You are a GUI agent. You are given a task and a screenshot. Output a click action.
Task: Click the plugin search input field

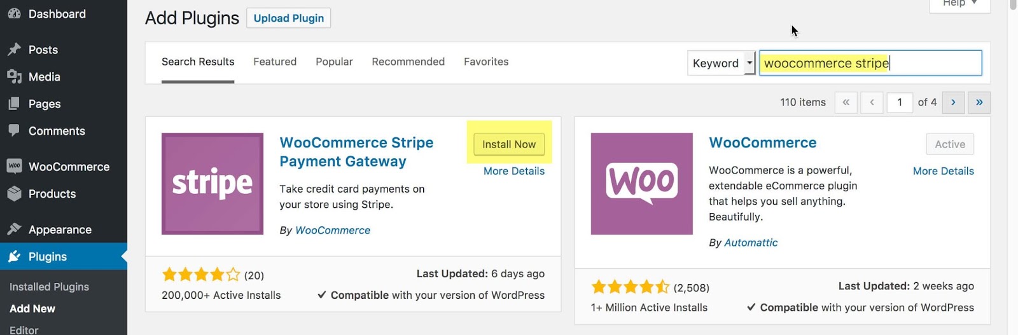870,63
